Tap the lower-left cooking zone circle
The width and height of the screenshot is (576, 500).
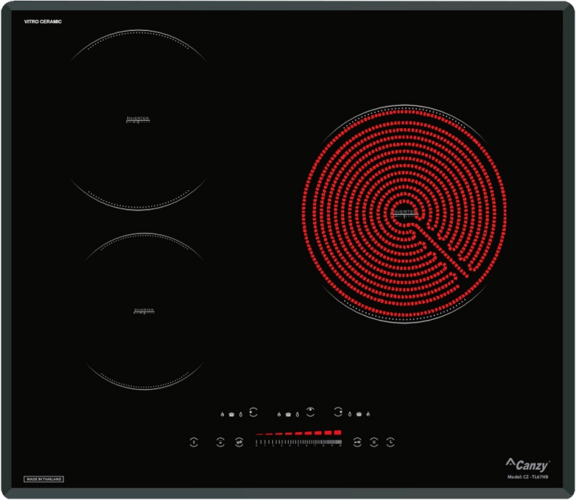144,311
